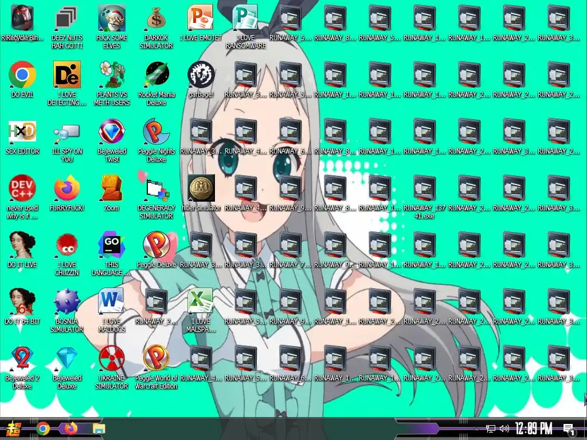Open the GoLand icon labeled THIS LANGUAGE
The width and height of the screenshot is (587, 440).
point(112,245)
